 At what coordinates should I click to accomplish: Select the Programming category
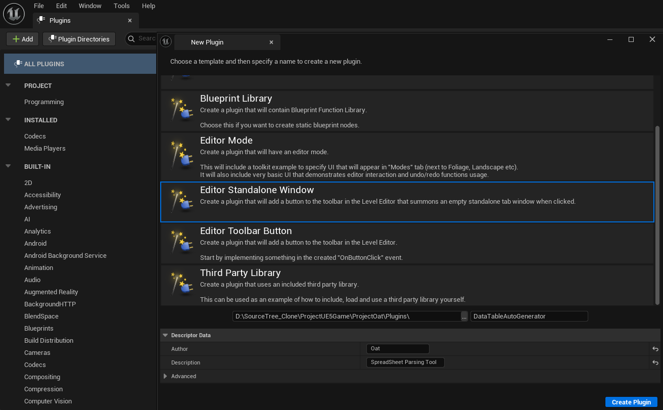tap(44, 102)
